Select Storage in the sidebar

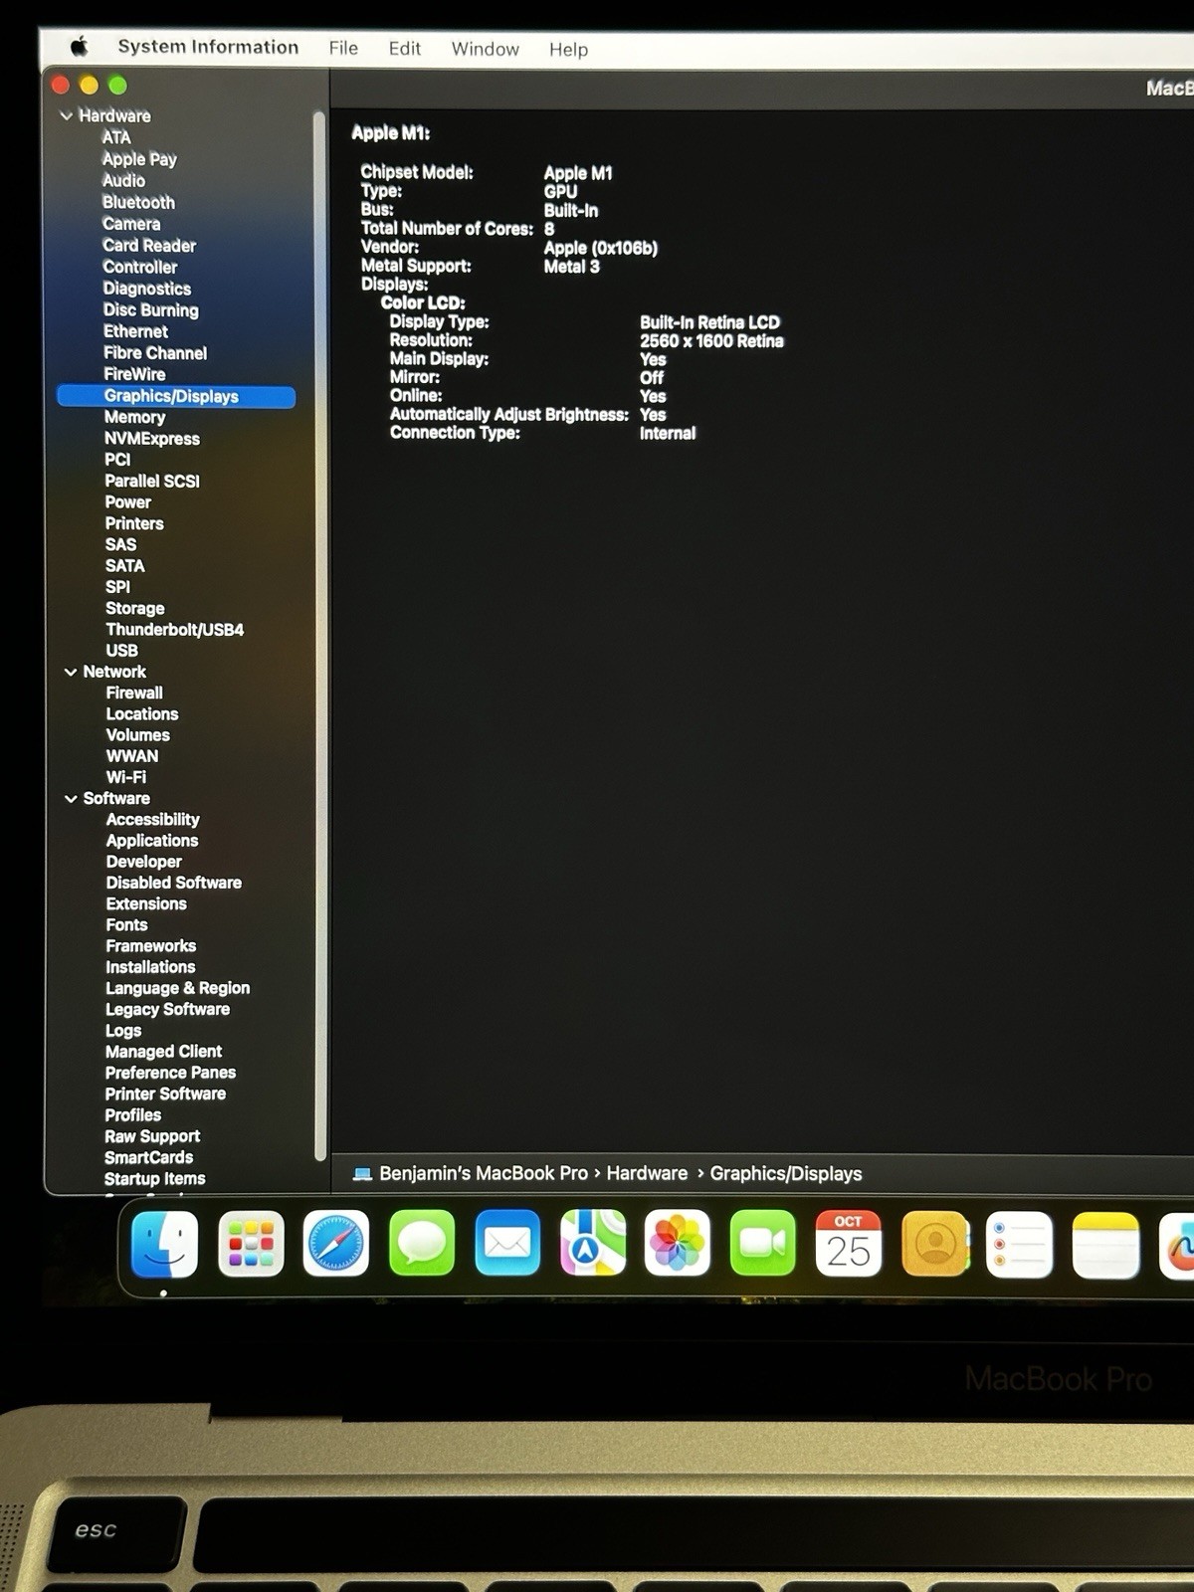[135, 608]
